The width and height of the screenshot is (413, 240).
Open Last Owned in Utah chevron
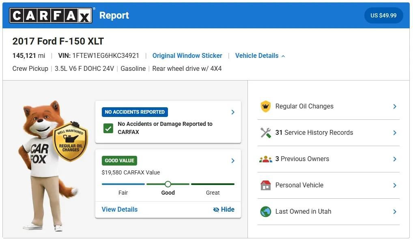[x=395, y=212]
